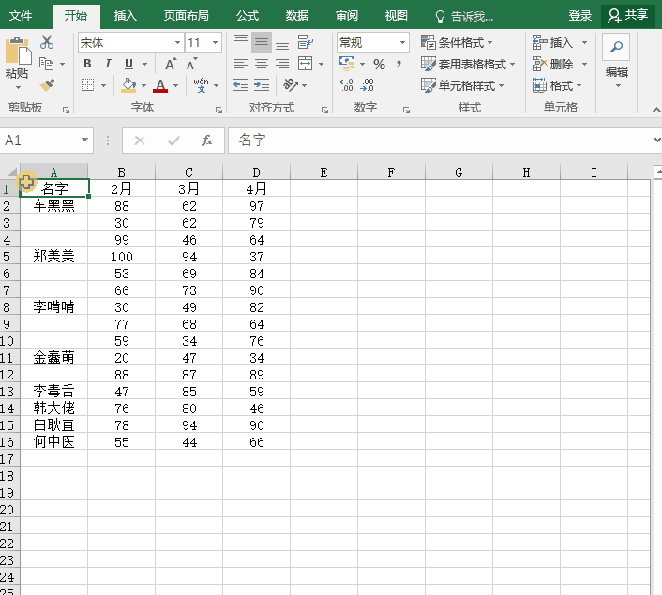The width and height of the screenshot is (662, 595).
Task: Click the 告诉我 search box
Action: [x=464, y=17]
